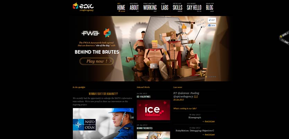Open the Site of the Day ribbon

[x=284, y=38]
